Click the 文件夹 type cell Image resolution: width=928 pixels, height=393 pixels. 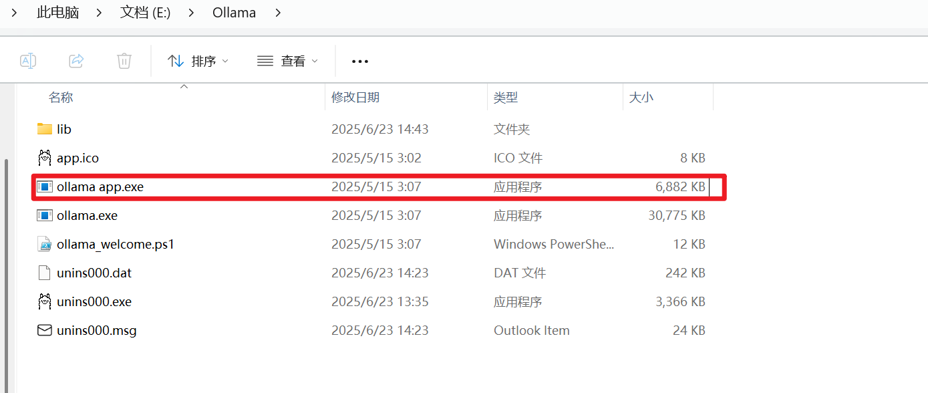512,129
